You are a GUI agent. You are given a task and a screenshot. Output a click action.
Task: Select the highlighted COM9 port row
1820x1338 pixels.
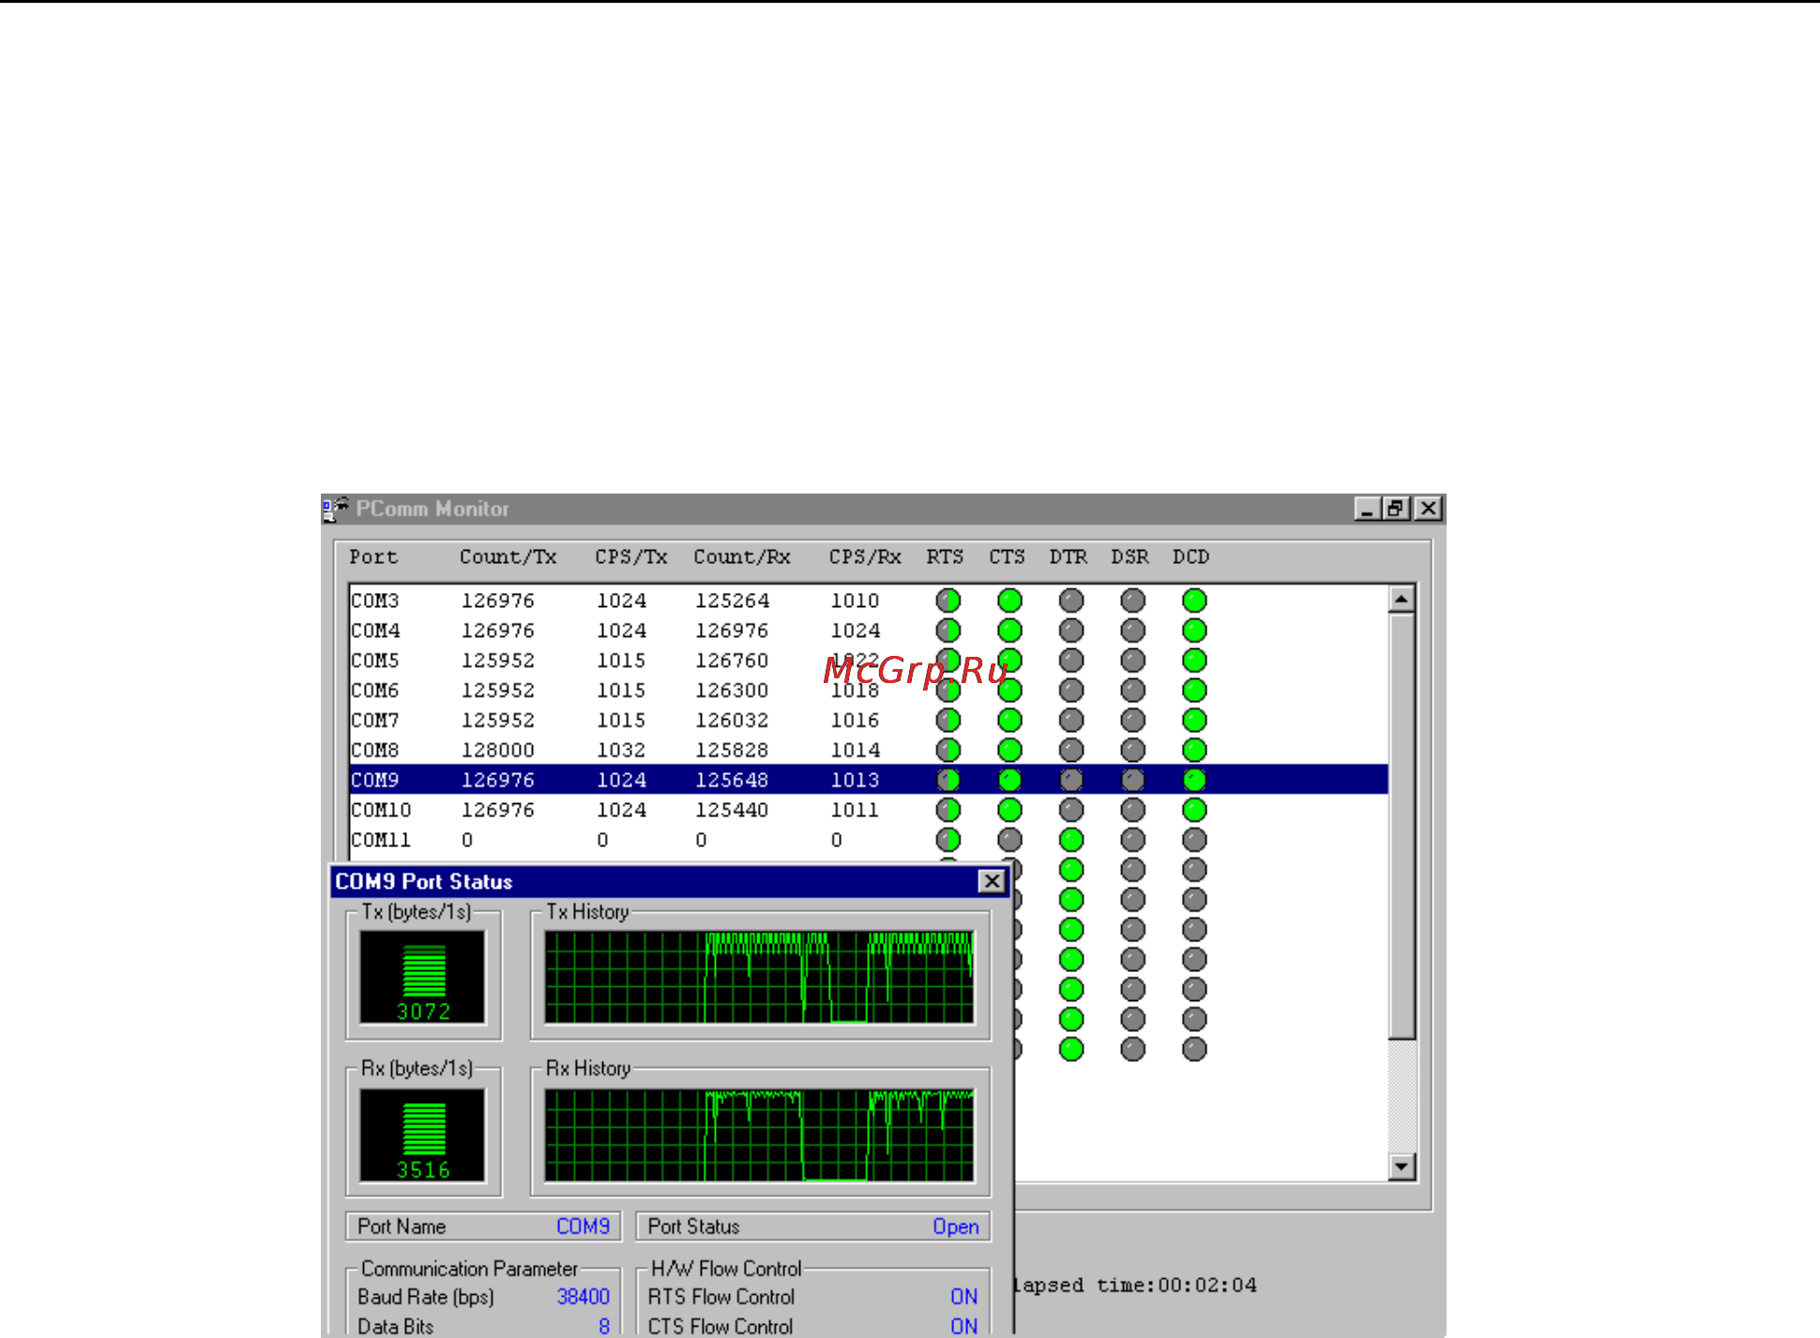(x=869, y=780)
